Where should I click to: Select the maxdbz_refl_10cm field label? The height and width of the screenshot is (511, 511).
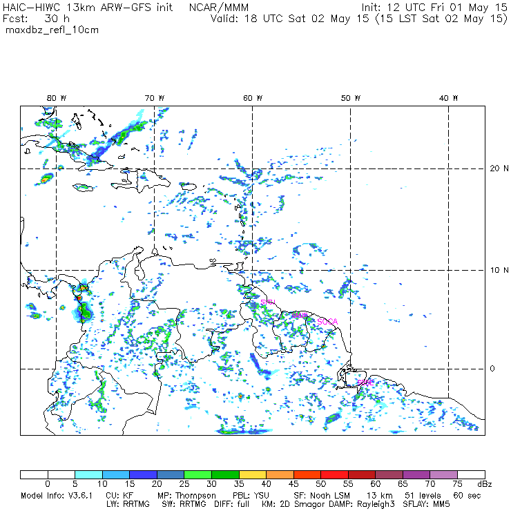click(52, 30)
